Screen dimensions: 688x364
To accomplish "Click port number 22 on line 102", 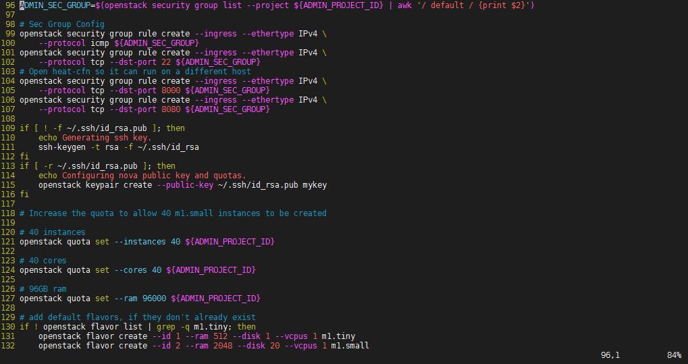I will (x=166, y=62).
